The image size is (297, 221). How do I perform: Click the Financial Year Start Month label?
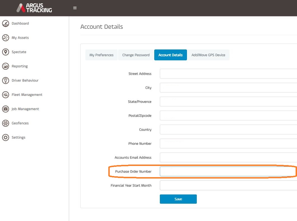131,186
